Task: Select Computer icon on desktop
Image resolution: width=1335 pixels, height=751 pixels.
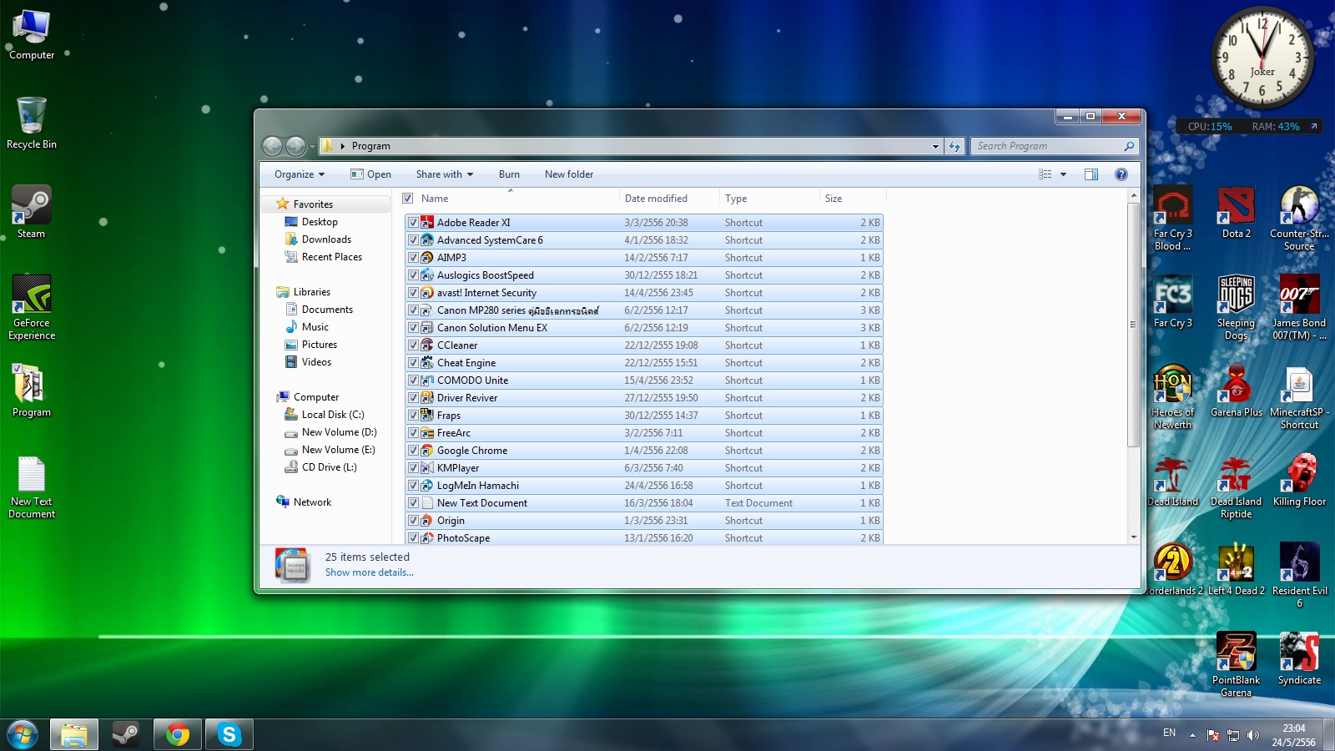Action: coord(32,34)
